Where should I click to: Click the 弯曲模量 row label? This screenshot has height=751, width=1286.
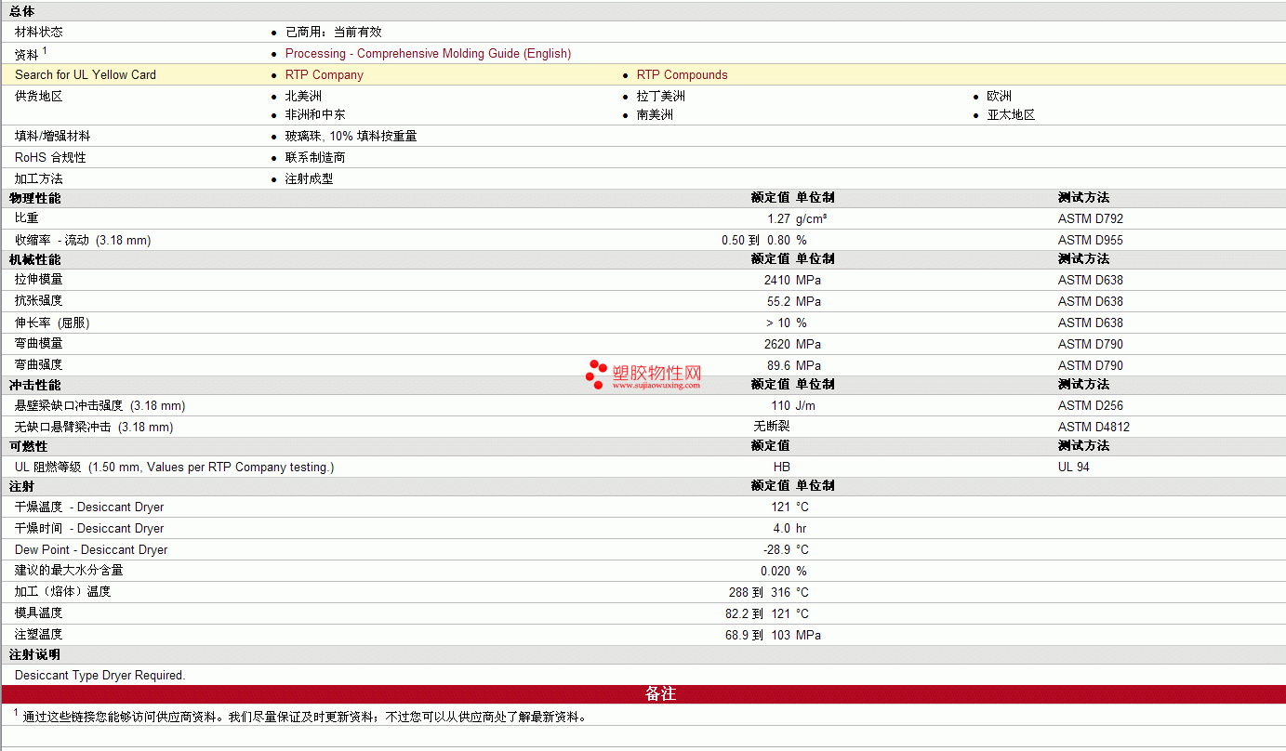click(39, 344)
